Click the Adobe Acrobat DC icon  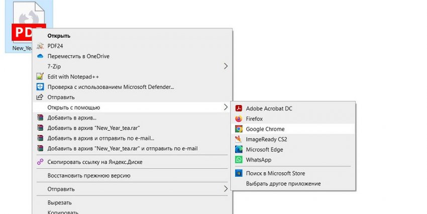click(239, 109)
